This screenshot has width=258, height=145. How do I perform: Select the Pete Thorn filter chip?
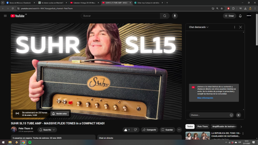(x=203, y=126)
